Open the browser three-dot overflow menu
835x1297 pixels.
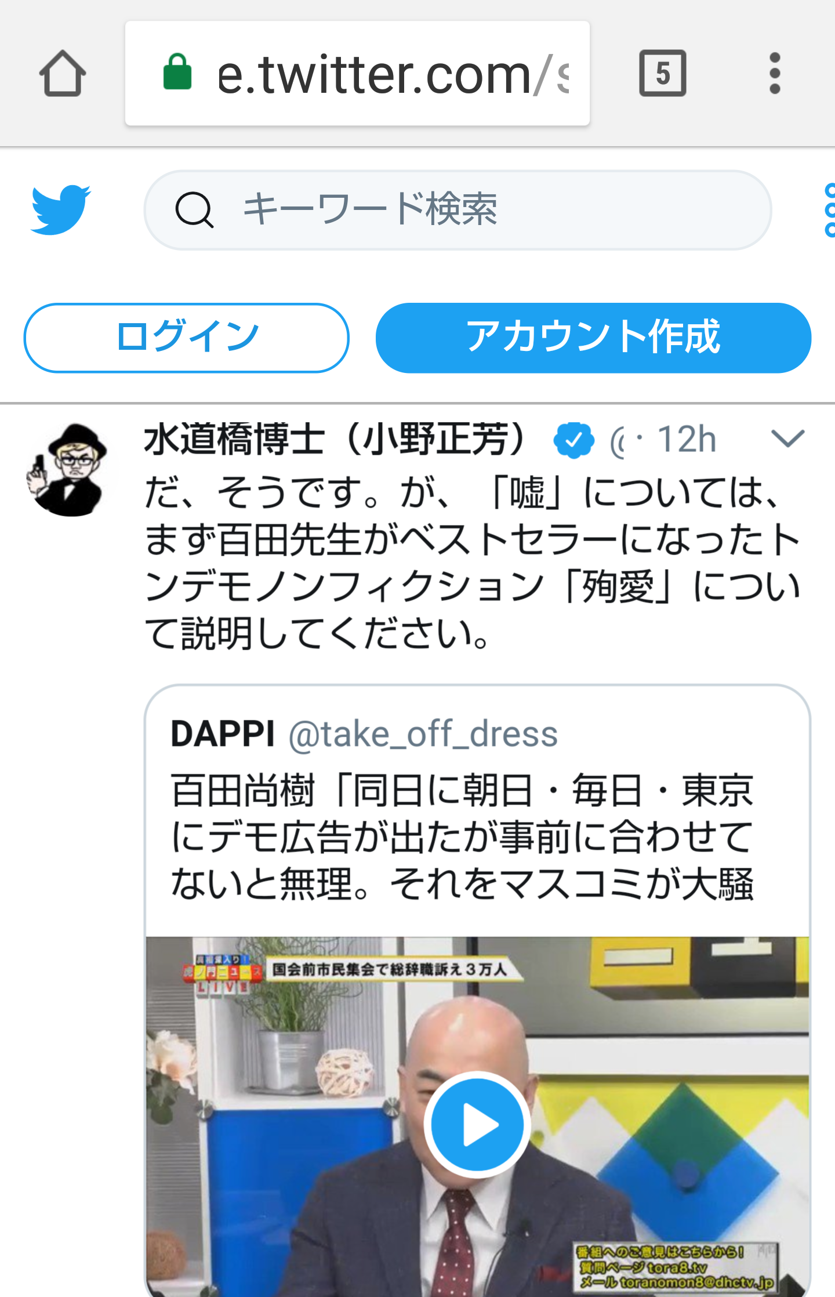click(775, 73)
